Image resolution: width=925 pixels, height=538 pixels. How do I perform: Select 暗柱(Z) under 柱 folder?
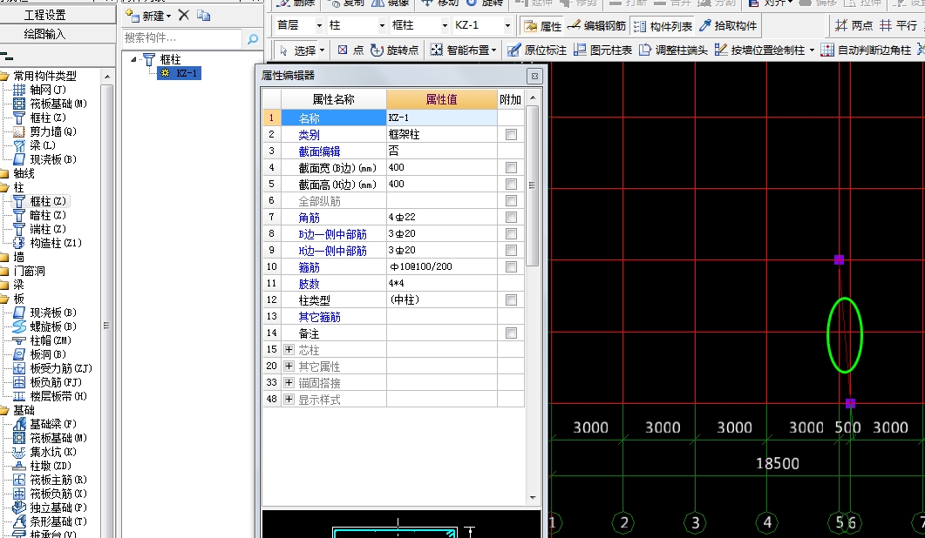point(41,215)
